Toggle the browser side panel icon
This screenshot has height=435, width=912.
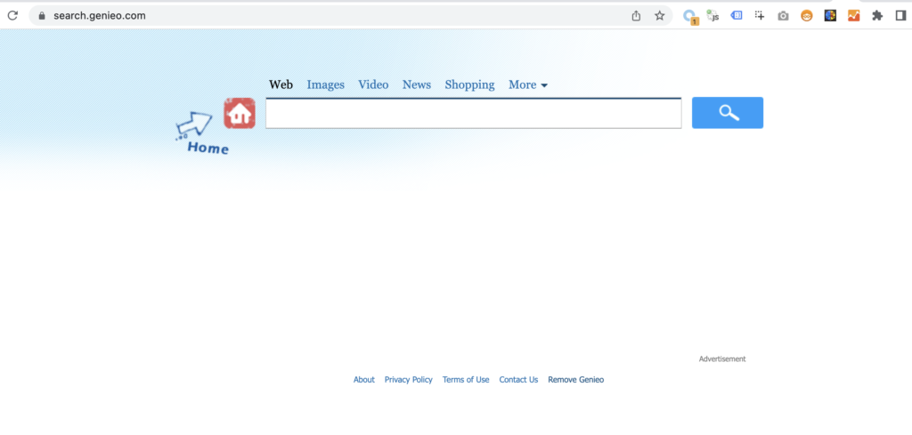[x=900, y=15]
